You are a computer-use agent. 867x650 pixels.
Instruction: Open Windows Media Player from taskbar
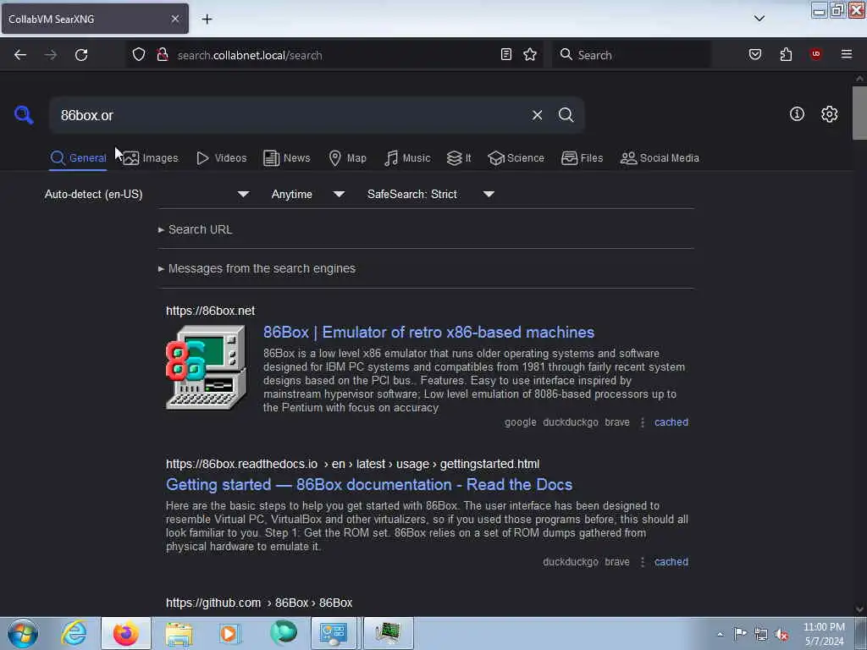[x=229, y=633]
